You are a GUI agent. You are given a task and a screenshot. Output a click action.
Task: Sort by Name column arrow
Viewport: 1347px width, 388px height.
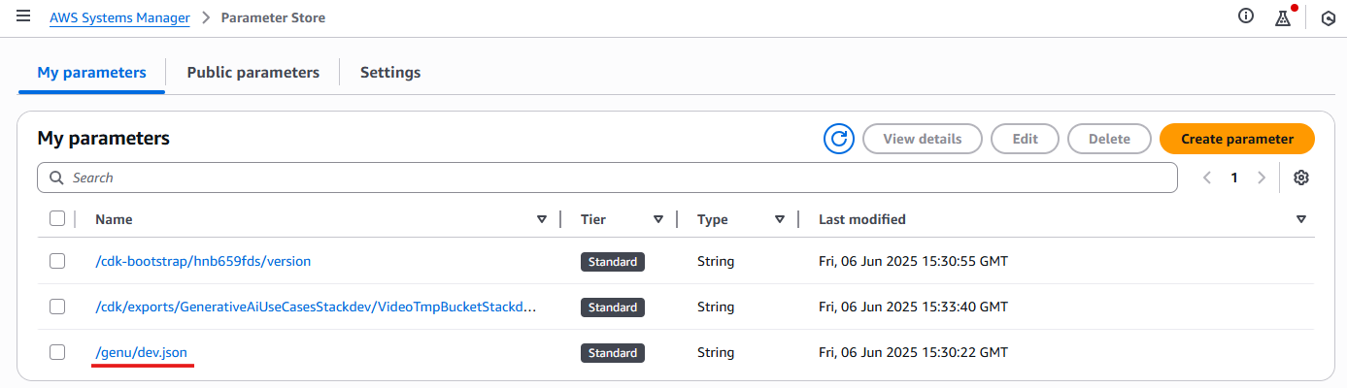[x=542, y=219]
